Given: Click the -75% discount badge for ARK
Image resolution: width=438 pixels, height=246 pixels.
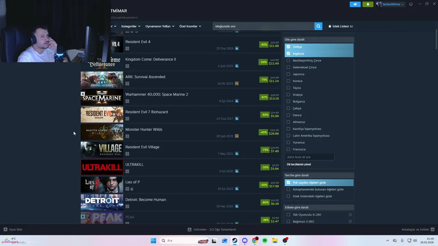Looking at the screenshot, I should [264, 80].
